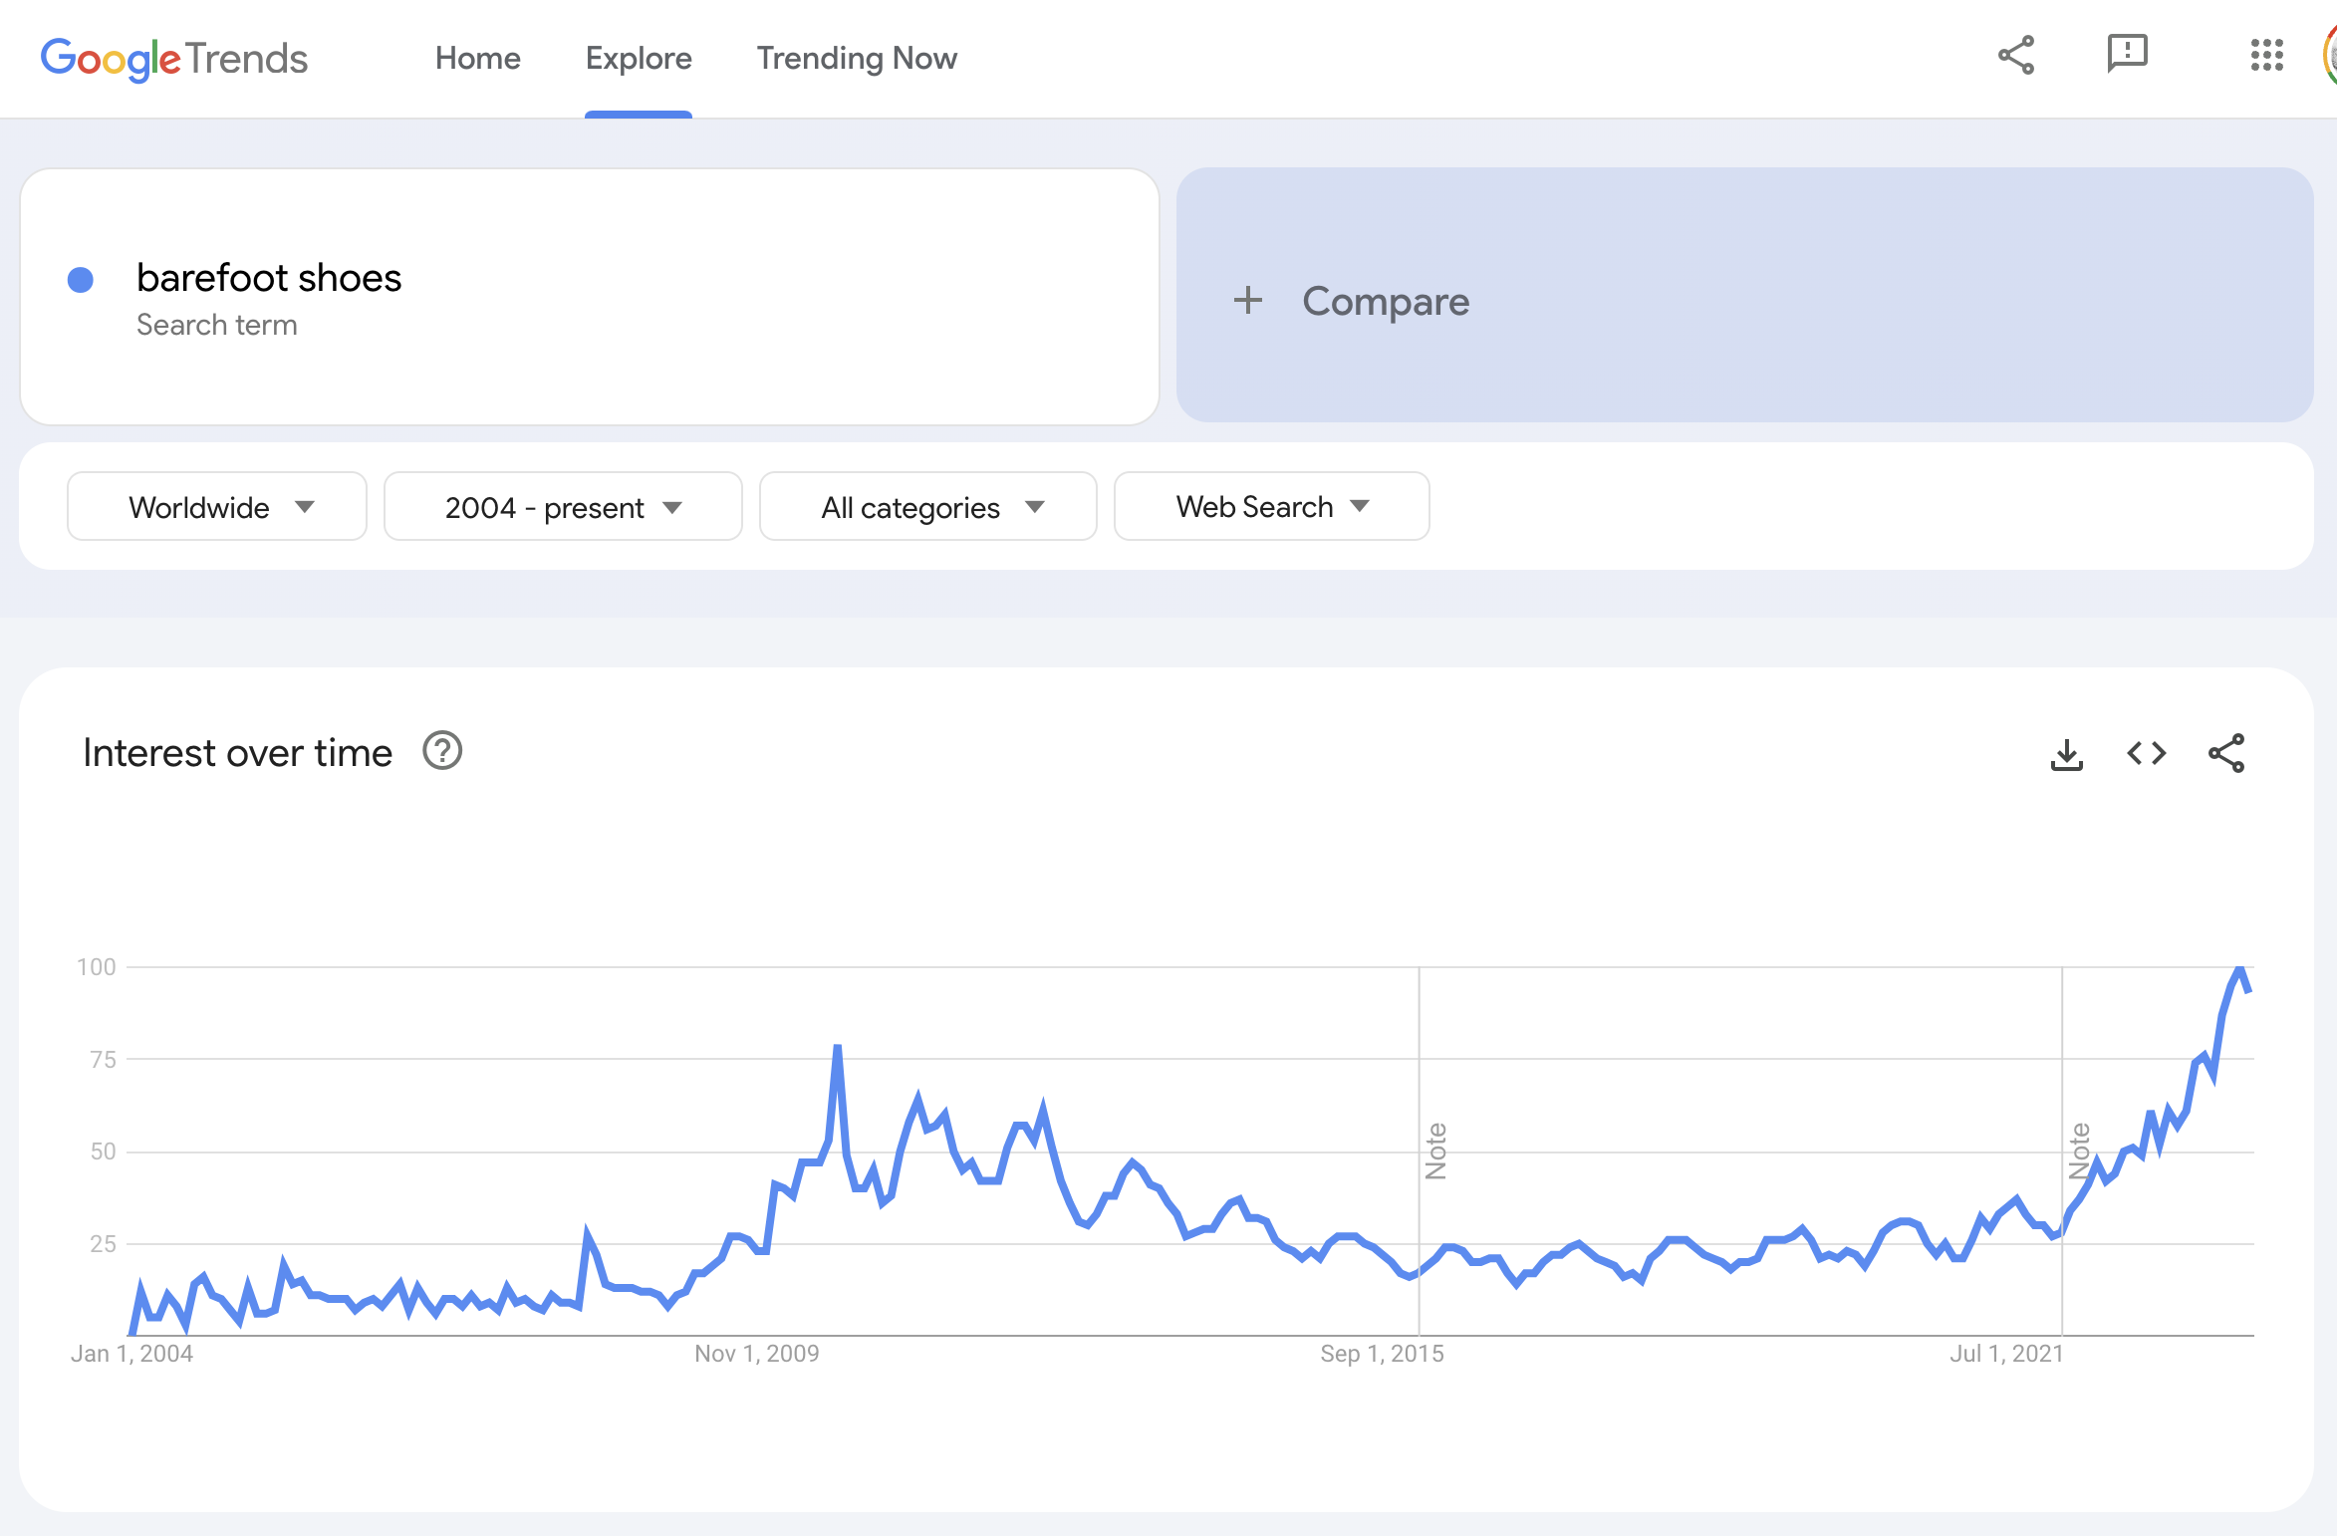Image resolution: width=2337 pixels, height=1536 pixels.
Task: Click the share icon in top header
Action: [x=2016, y=56]
